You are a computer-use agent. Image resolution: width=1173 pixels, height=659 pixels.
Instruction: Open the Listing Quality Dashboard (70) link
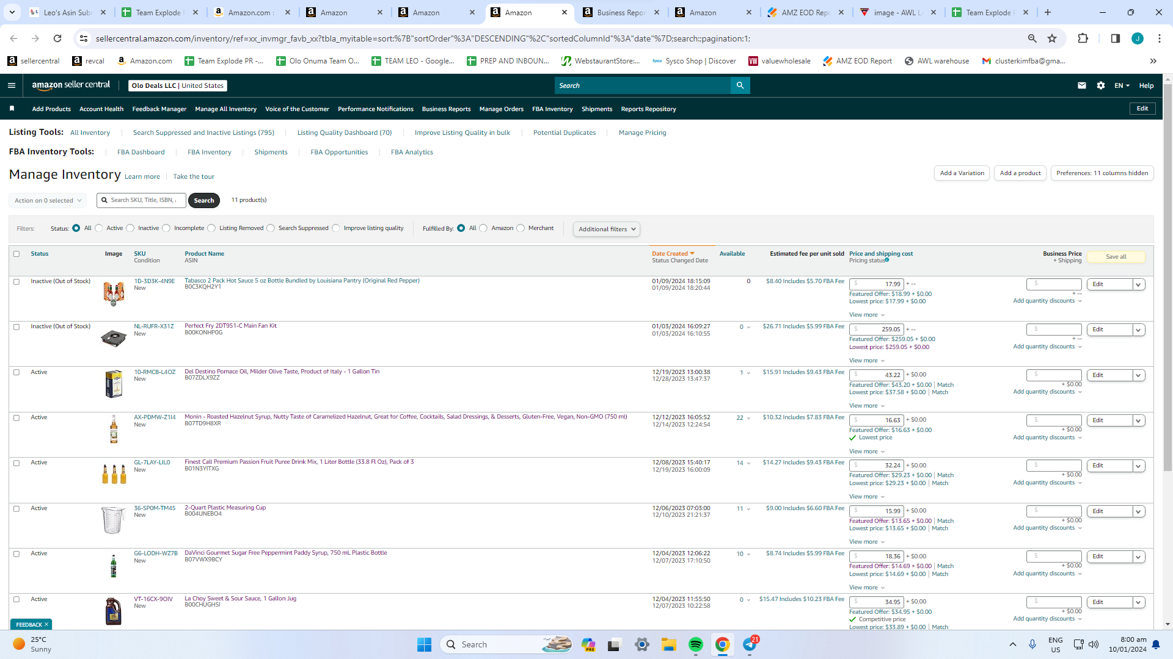pos(345,132)
